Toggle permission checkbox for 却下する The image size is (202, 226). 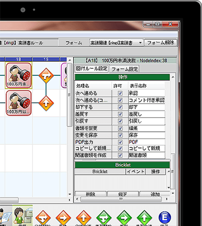[x=120, y=107]
